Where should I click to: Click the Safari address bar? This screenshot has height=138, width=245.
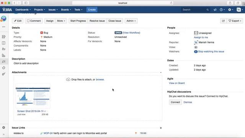point(122,3)
